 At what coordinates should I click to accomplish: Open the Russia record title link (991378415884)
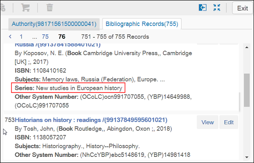click(58, 44)
